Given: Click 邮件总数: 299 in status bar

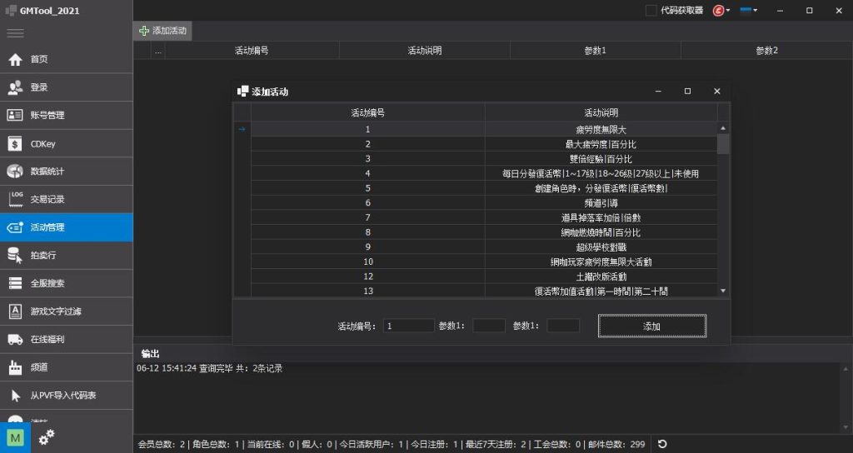Looking at the screenshot, I should click(616, 445).
